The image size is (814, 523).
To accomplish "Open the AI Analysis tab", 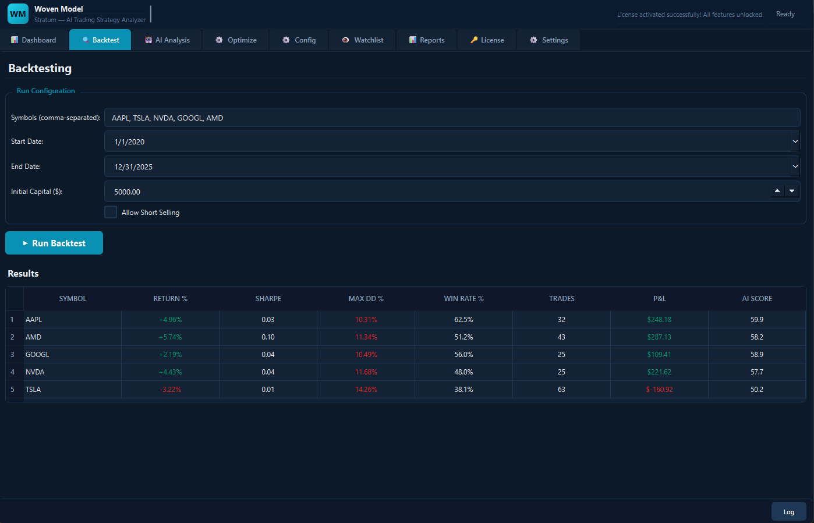I will [168, 40].
